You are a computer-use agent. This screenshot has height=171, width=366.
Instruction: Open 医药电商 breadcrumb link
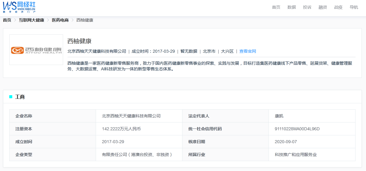click(60, 20)
